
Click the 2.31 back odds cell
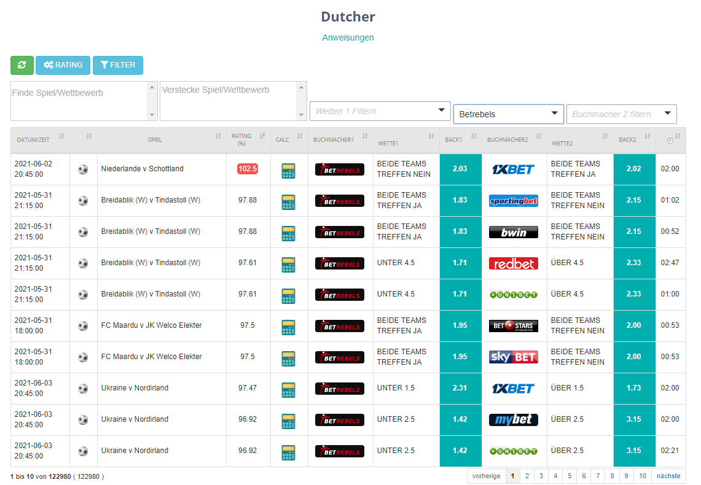click(461, 388)
